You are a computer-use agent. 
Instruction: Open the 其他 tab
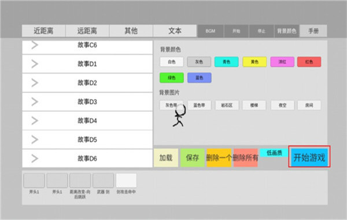point(131,31)
